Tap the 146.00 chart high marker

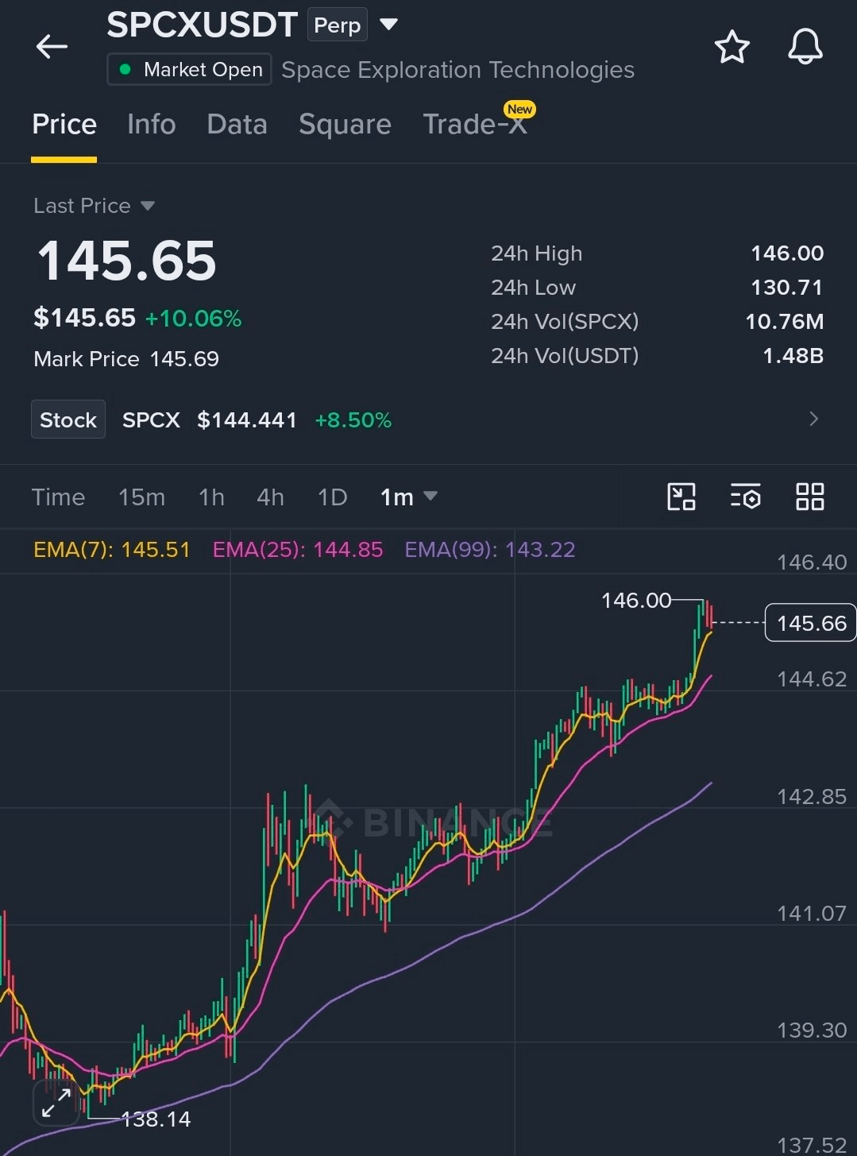click(636, 601)
